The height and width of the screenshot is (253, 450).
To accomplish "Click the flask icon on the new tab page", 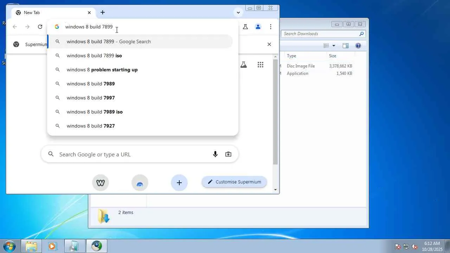I will pos(244,65).
